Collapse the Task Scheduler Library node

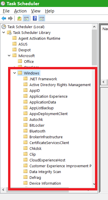[4, 32]
